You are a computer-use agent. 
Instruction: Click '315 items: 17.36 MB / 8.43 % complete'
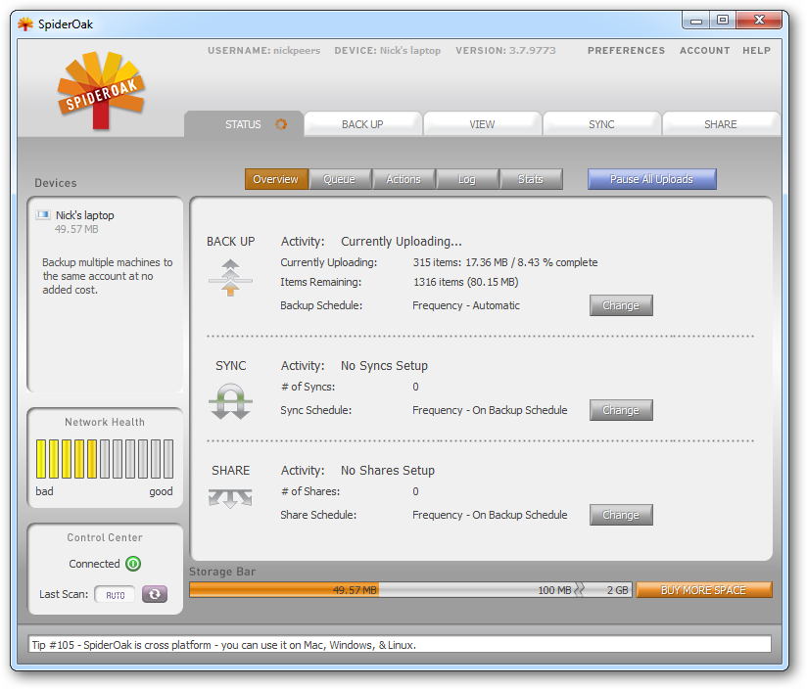(505, 262)
